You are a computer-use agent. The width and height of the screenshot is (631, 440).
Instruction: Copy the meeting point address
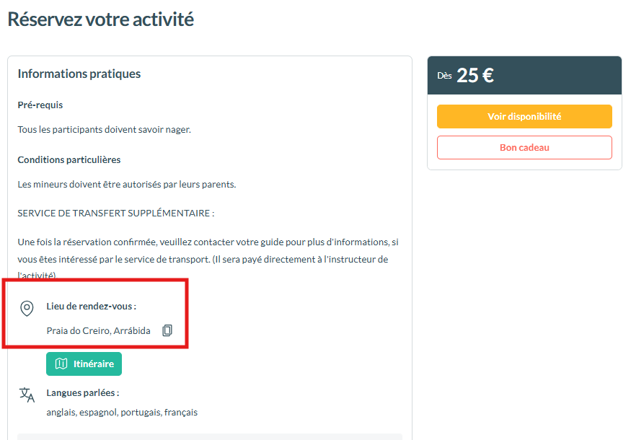pos(167,330)
